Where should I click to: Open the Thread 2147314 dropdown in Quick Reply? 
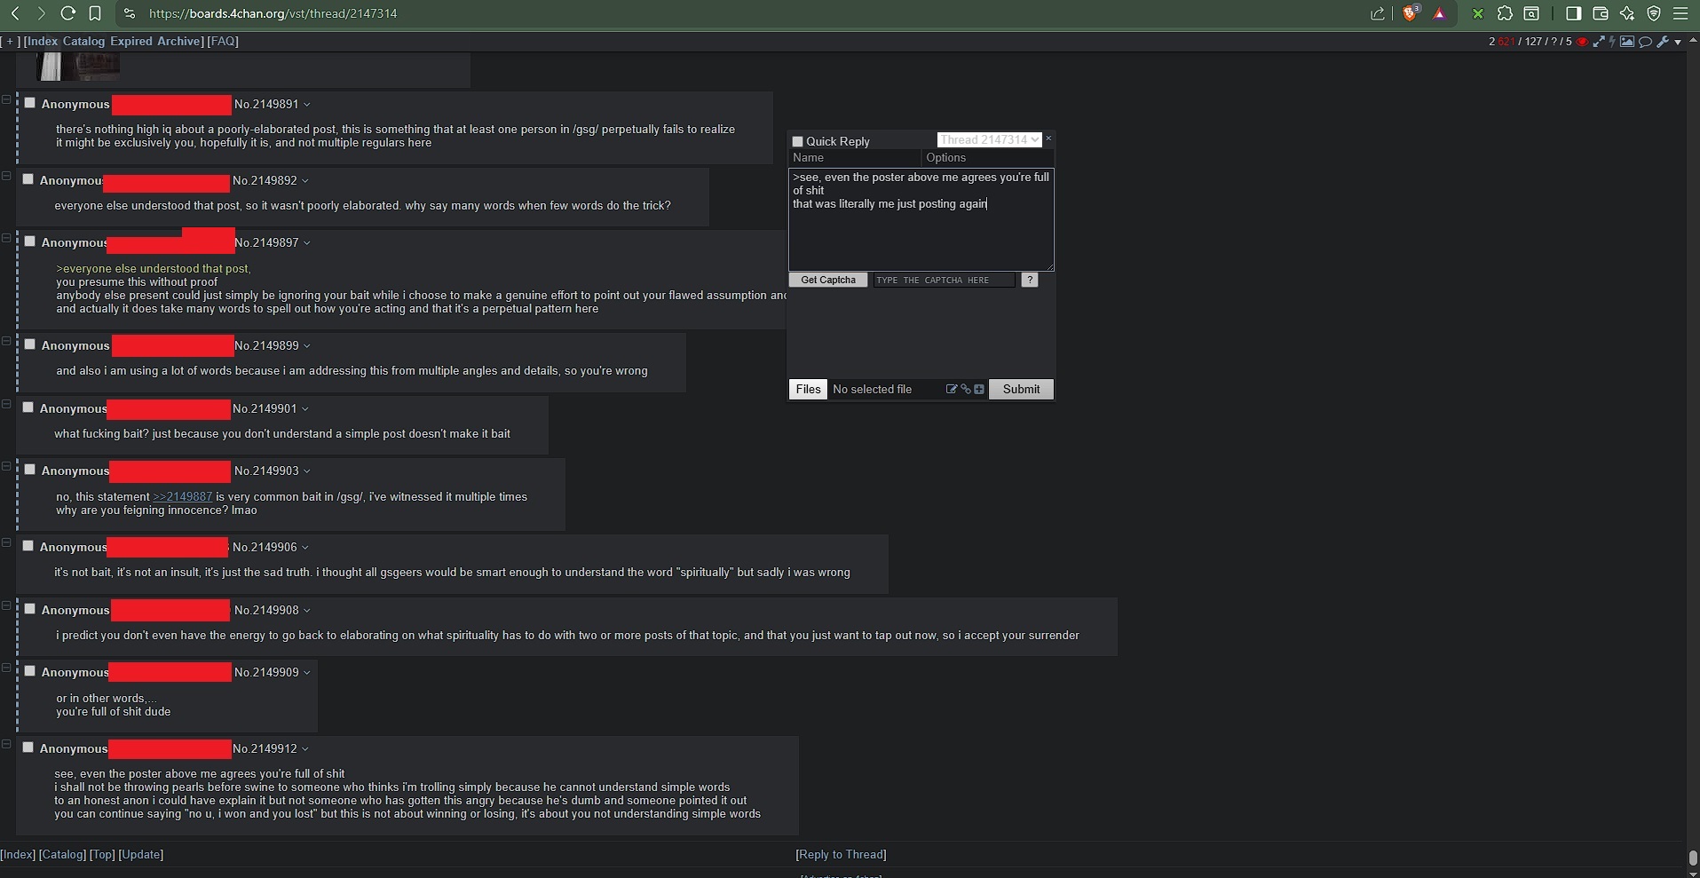click(989, 139)
